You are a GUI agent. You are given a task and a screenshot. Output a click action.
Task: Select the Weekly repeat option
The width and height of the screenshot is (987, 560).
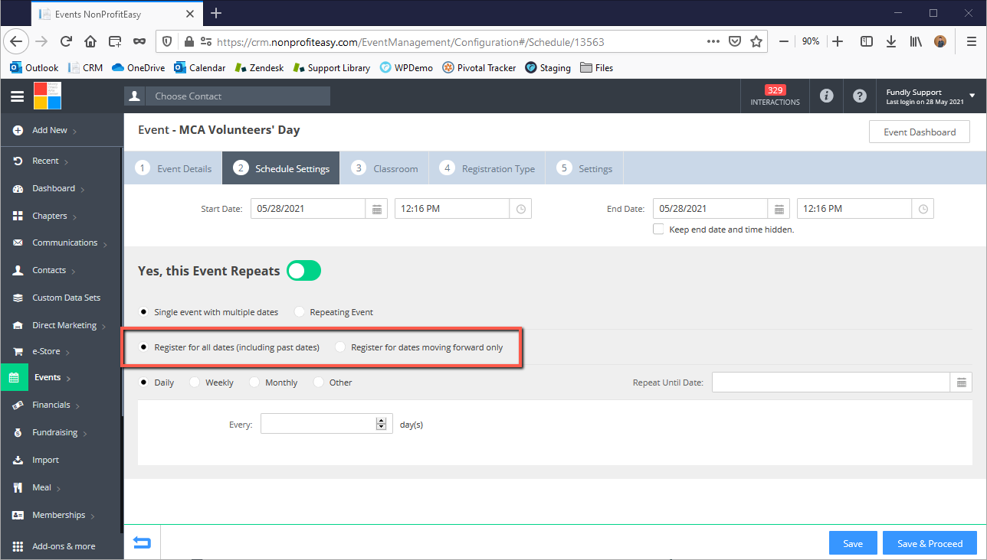pos(195,383)
